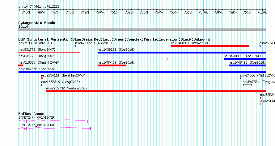Open the esv1635316 (Levy2007) label
Viewport: 275px width, 146px height.
coord(61,82)
